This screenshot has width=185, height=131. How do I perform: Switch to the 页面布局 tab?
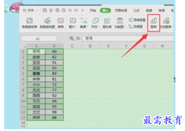(121, 11)
